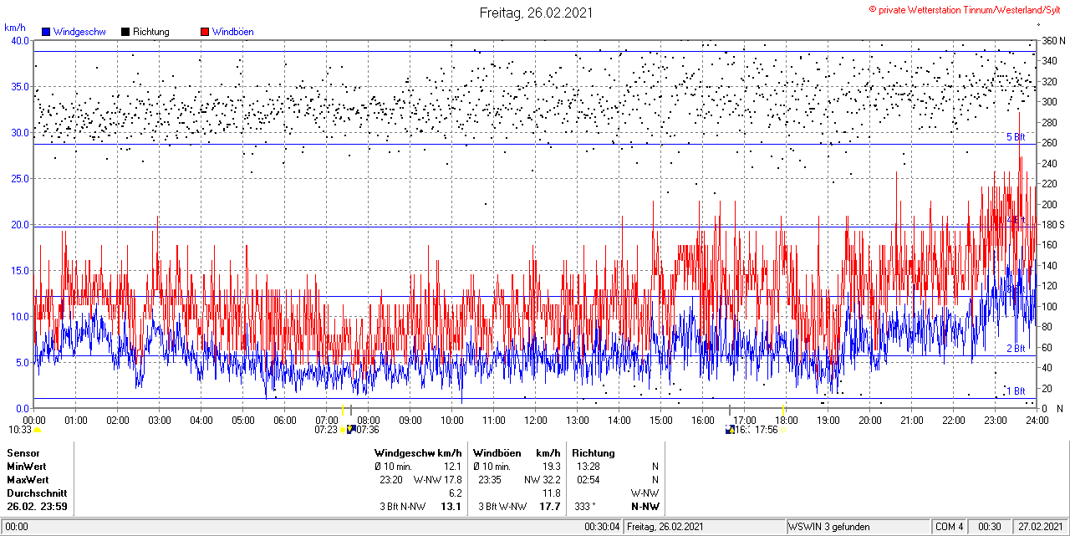The height and width of the screenshot is (536, 1070).
Task: Click the 10:33 time left of sun icon
Action: coord(19,430)
